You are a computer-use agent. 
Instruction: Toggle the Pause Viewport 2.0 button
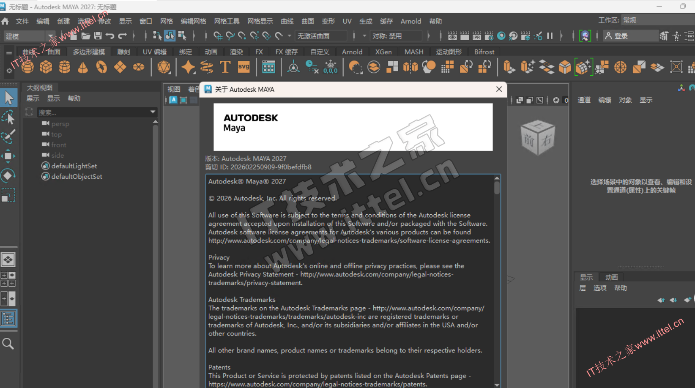(550, 36)
